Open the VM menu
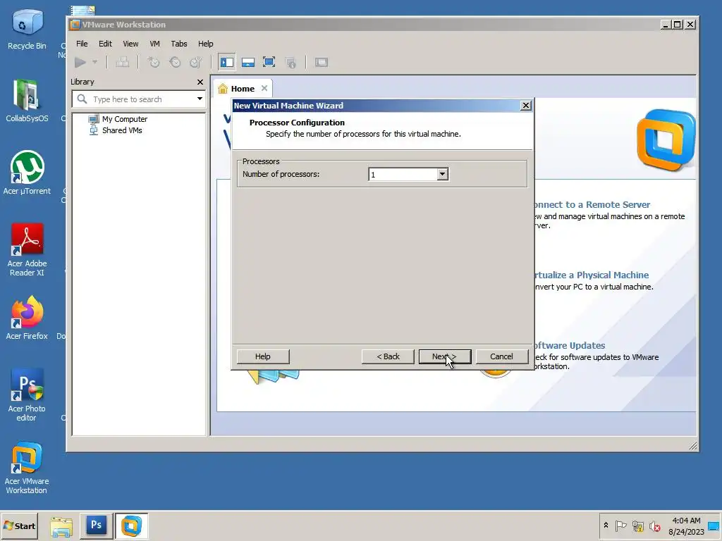 154,44
